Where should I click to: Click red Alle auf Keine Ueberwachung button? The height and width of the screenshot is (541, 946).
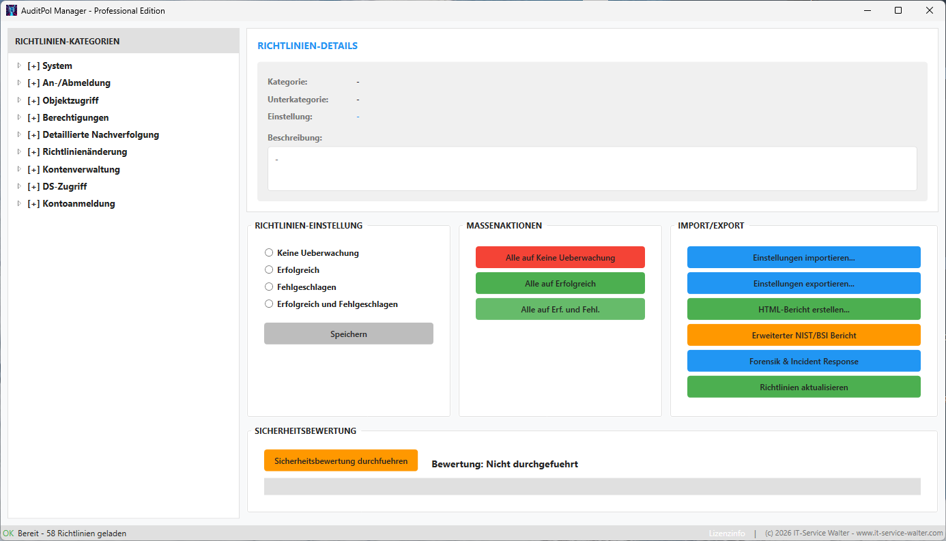coord(560,257)
